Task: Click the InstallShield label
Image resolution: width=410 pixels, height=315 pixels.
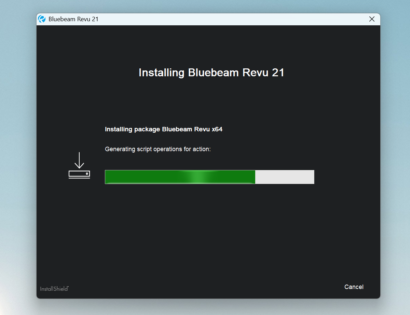Action: 54,289
